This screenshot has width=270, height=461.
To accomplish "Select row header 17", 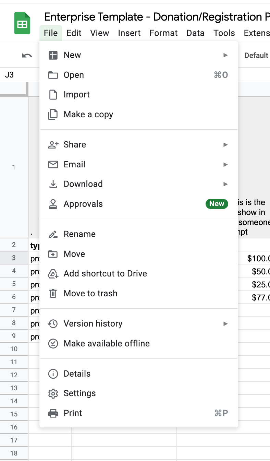I will coord(14,440).
